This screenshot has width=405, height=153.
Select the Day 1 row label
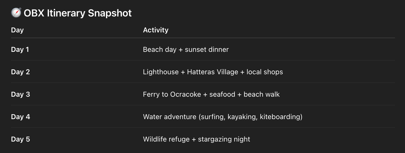pos(20,50)
